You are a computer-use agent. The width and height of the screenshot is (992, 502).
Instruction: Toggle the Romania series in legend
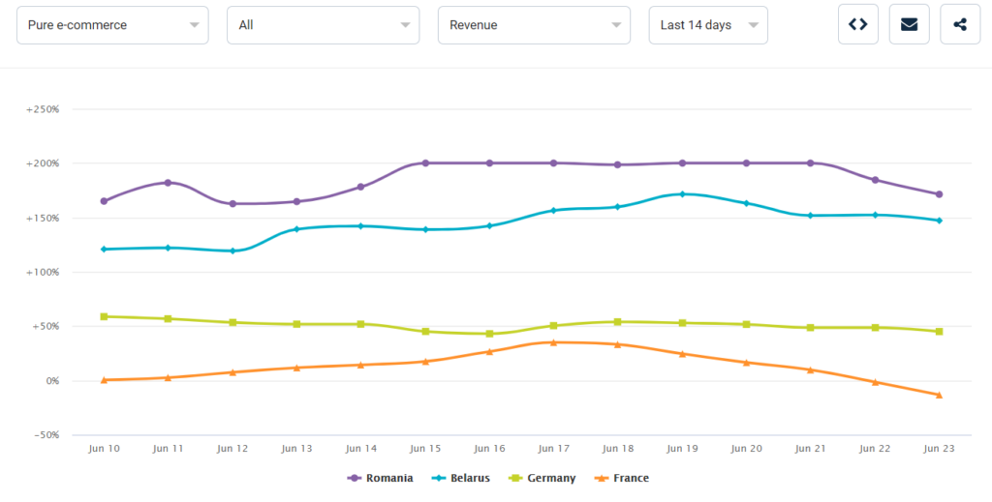(x=380, y=478)
